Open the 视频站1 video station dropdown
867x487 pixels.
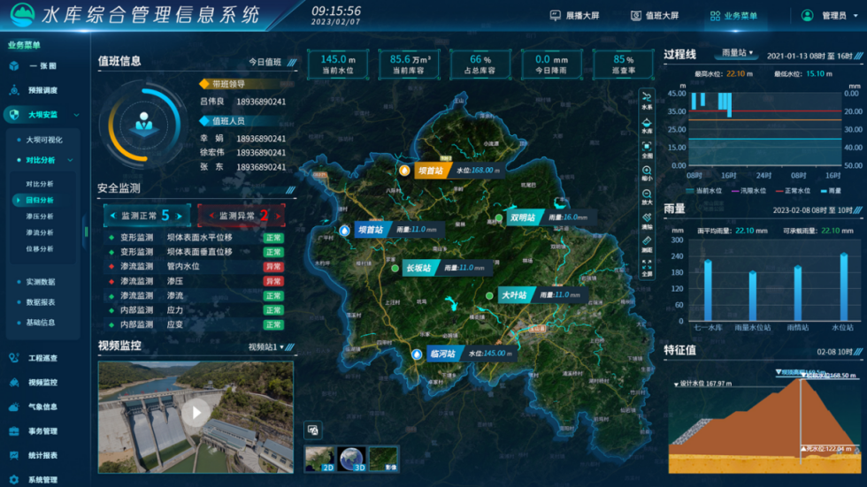pos(272,347)
